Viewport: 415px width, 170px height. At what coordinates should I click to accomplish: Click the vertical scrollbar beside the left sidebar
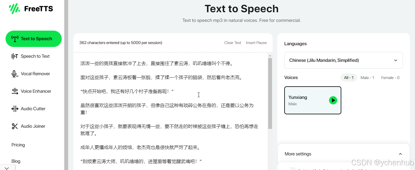tap(66, 85)
